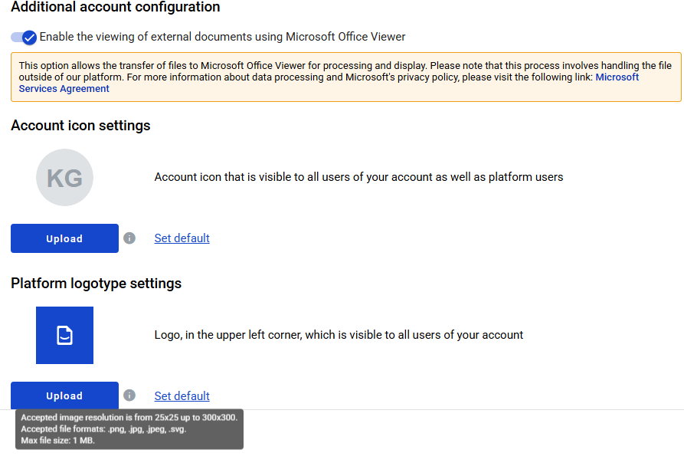This screenshot has width=684, height=466.
Task: Click the 'Account icon settings' heading
Action: point(80,126)
